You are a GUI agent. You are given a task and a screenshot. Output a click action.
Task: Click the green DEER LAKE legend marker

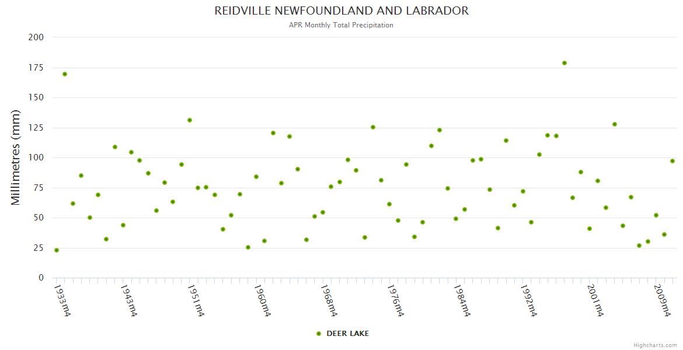pos(319,334)
